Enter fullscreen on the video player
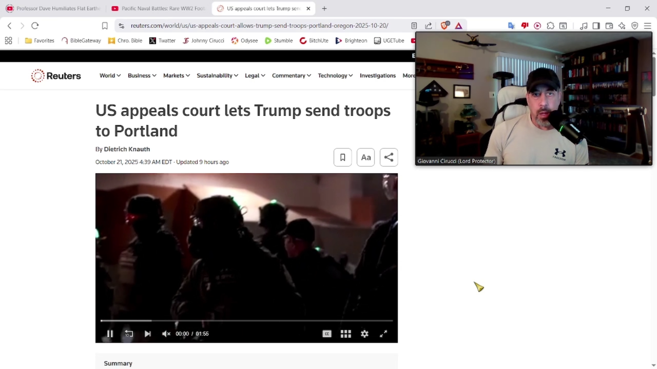The height and width of the screenshot is (369, 657). (x=383, y=334)
